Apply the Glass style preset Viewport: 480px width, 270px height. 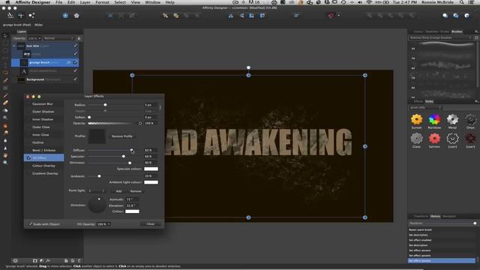point(416,139)
